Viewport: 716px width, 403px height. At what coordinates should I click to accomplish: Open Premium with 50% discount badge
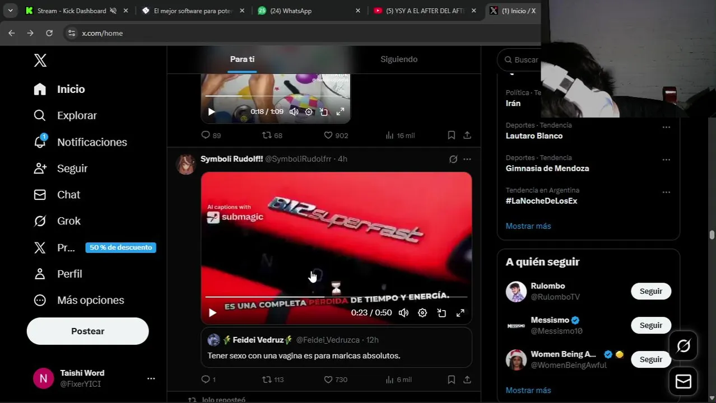94,247
